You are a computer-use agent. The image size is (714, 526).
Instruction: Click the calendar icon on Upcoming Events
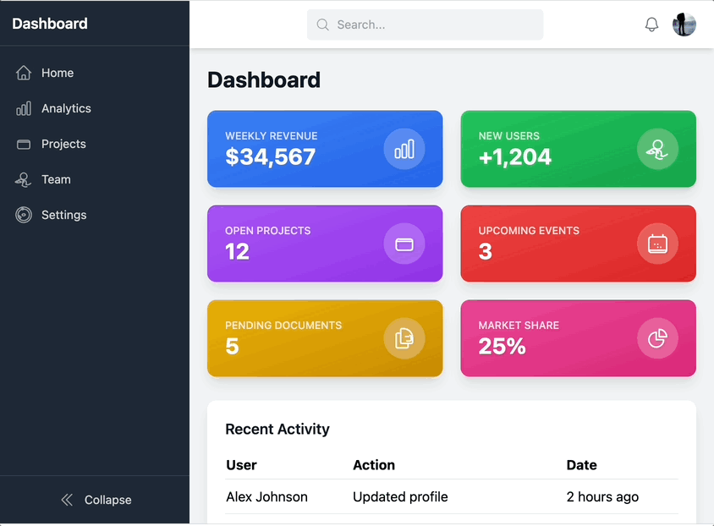[x=657, y=244]
